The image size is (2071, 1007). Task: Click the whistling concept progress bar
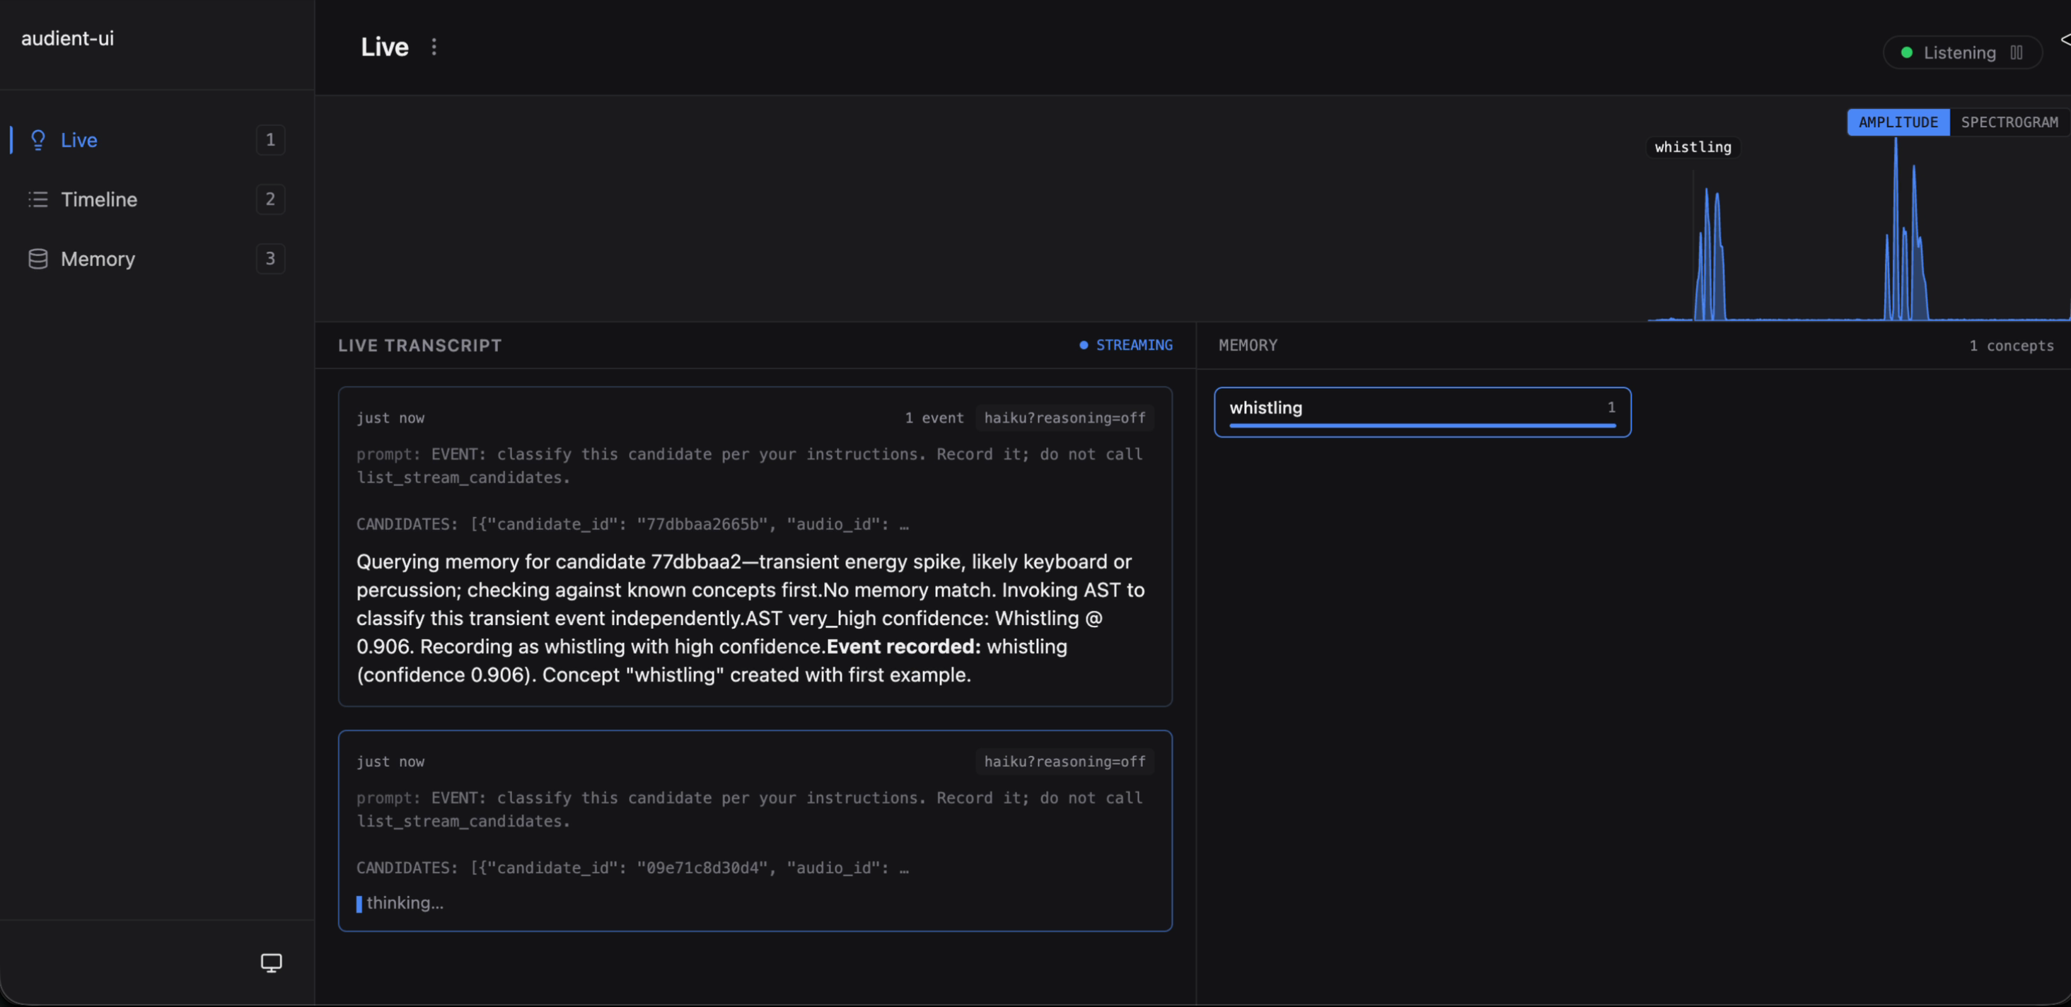click(1422, 425)
